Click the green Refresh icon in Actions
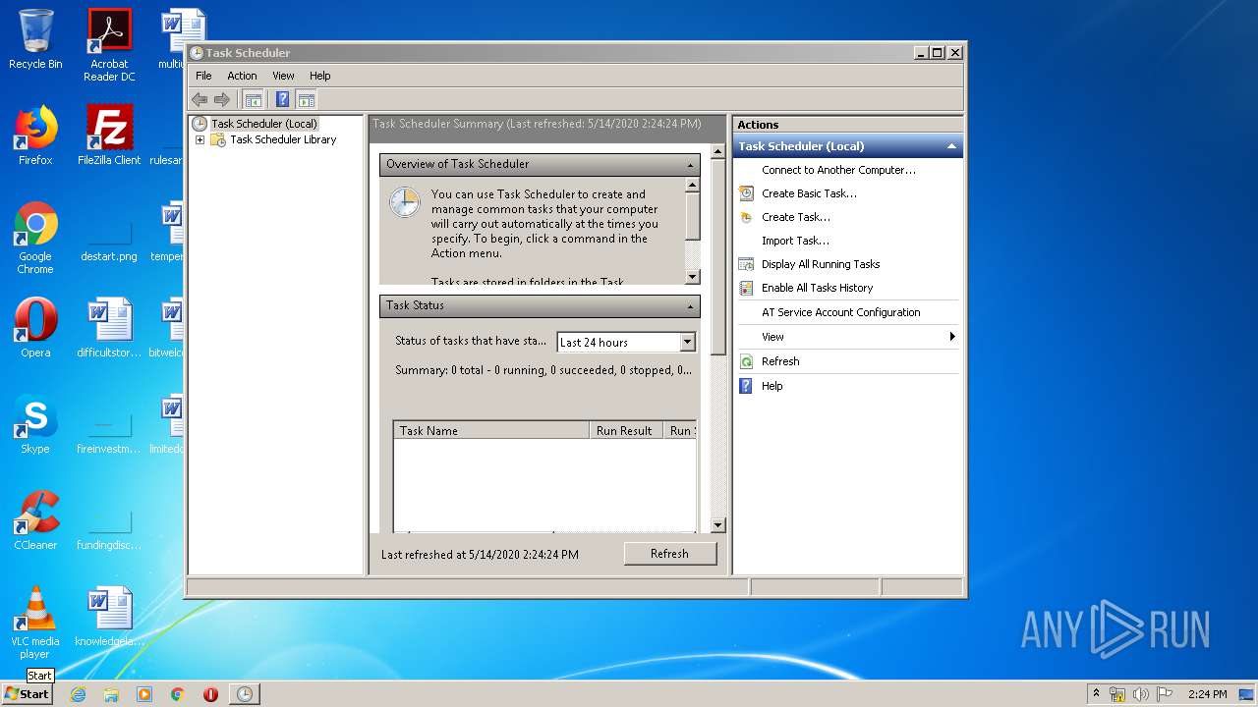This screenshot has height=707, width=1258. coord(747,361)
